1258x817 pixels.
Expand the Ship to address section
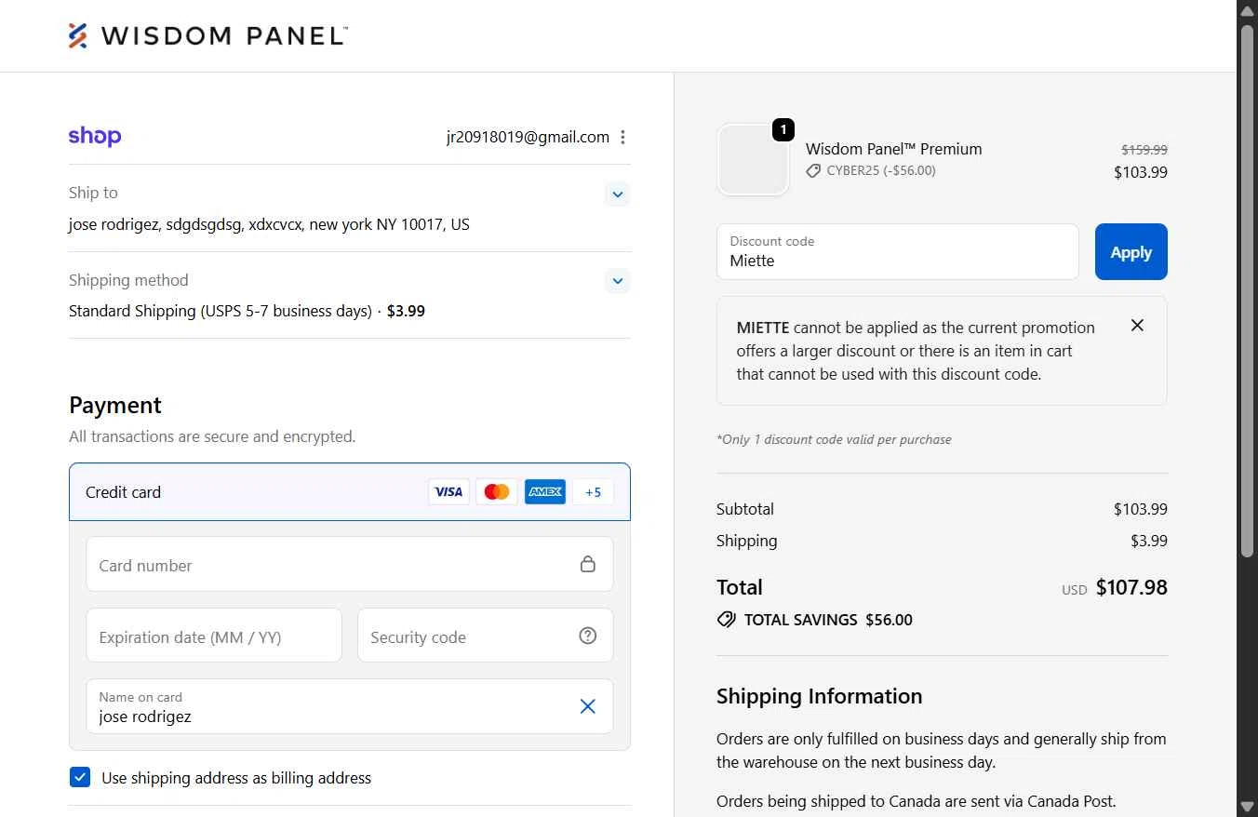618,194
